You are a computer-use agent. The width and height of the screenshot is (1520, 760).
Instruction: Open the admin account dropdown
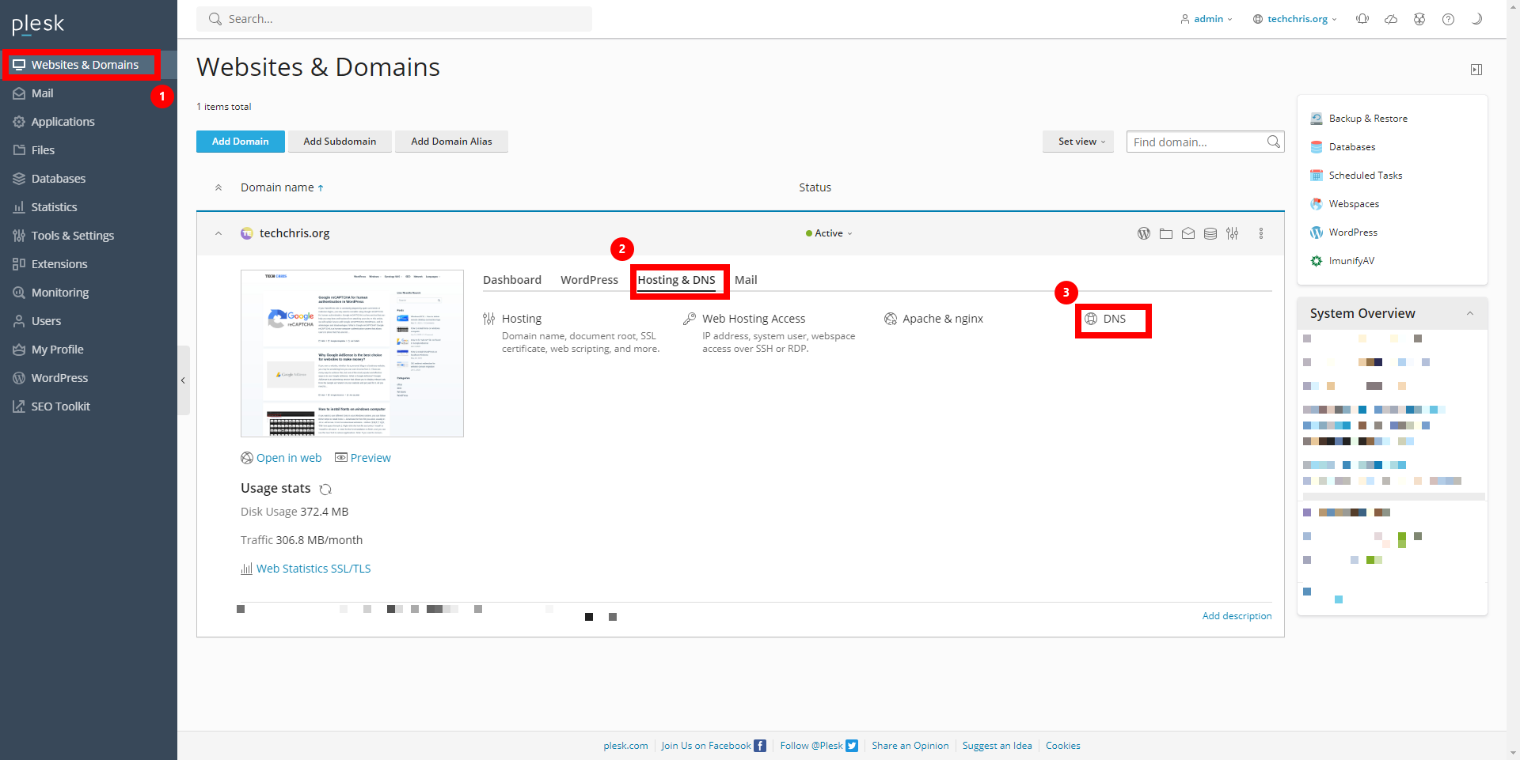(x=1206, y=19)
